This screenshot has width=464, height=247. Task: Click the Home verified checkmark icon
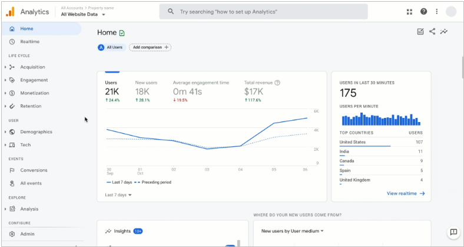pos(122,33)
